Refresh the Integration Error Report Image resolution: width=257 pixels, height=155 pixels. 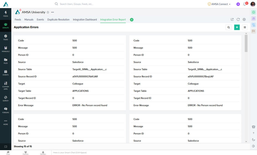[238, 20]
